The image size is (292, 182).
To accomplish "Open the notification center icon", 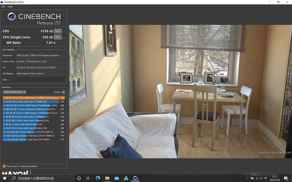I will coord(286,178).
